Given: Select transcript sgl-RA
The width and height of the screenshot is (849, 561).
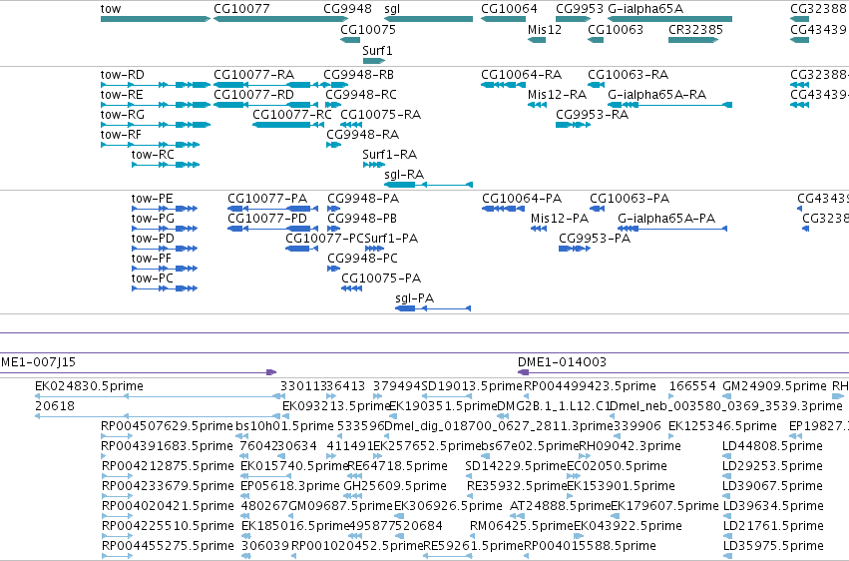Looking at the screenshot, I should coord(428,185).
